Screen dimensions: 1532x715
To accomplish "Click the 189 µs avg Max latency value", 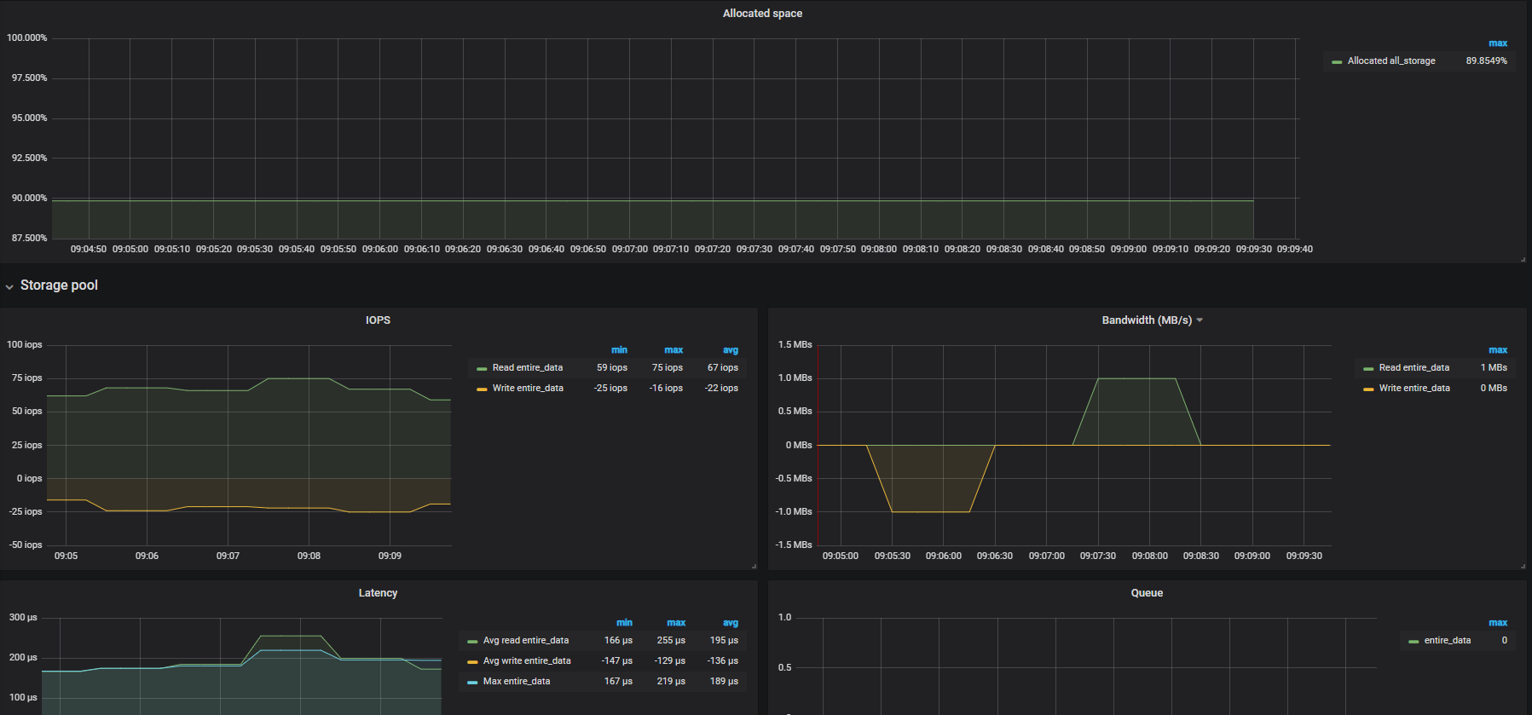I will click(724, 682).
